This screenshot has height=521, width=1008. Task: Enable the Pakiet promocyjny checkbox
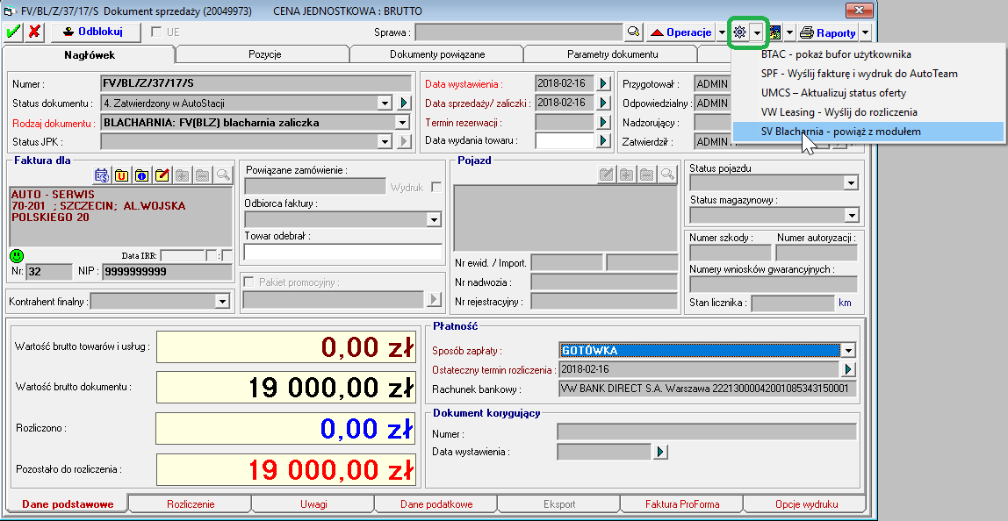(249, 282)
